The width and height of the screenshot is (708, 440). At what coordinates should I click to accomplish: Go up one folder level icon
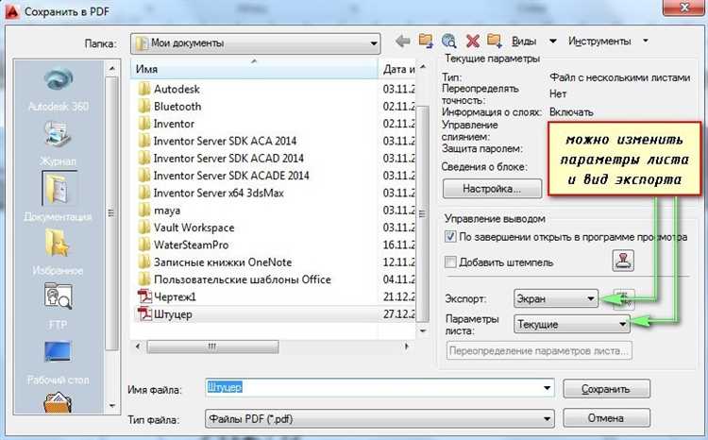click(426, 42)
